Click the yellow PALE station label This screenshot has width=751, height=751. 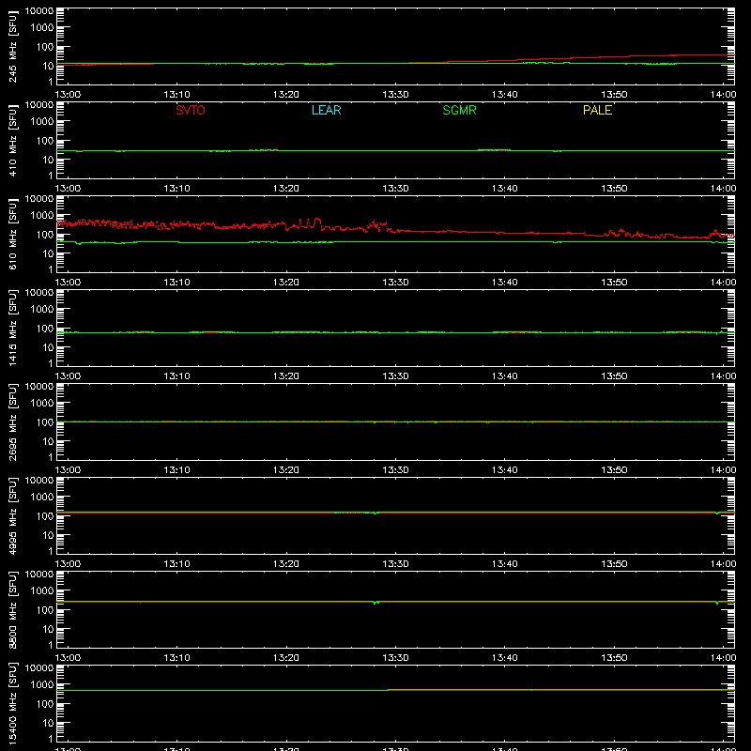[597, 110]
